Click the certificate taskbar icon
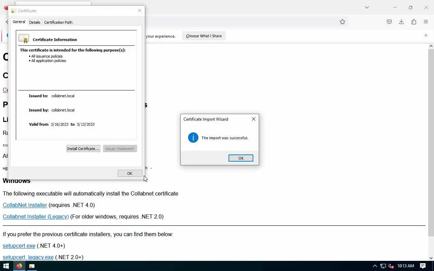Screen dimensions: 434x271 click(x=32, y=266)
